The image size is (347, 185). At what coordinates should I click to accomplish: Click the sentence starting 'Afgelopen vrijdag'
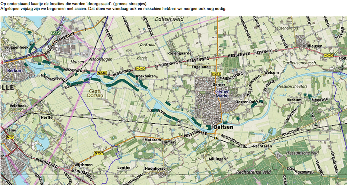pos(113,9)
